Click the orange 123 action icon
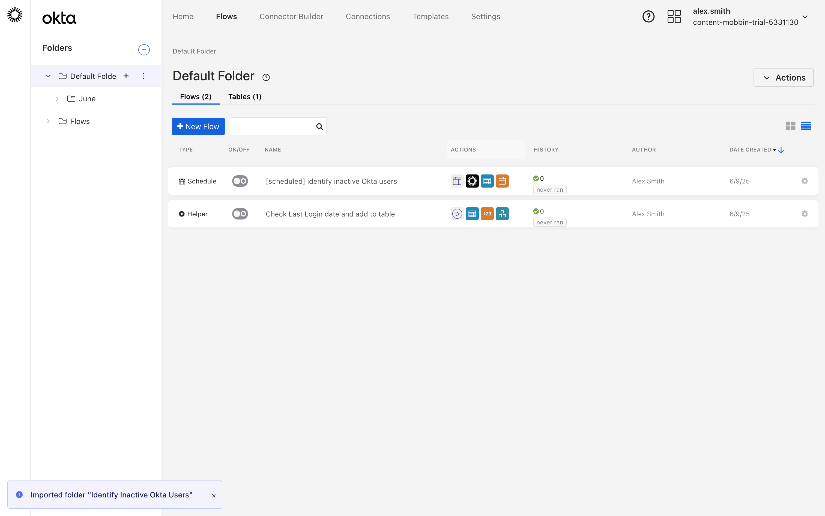 click(x=487, y=213)
